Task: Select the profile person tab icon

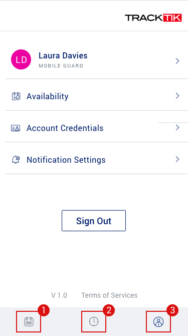Action: [158, 321]
